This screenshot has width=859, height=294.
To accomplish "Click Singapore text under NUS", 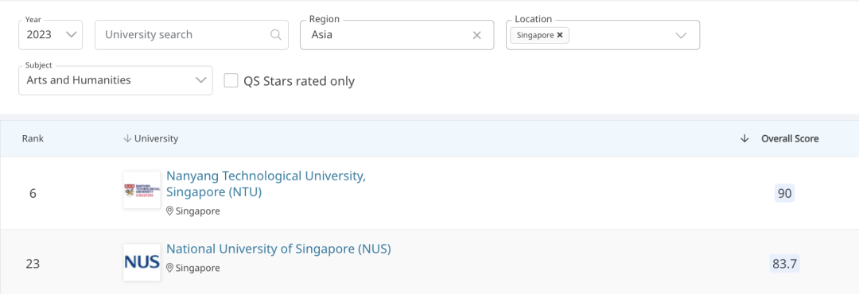I will pyautogui.click(x=198, y=268).
